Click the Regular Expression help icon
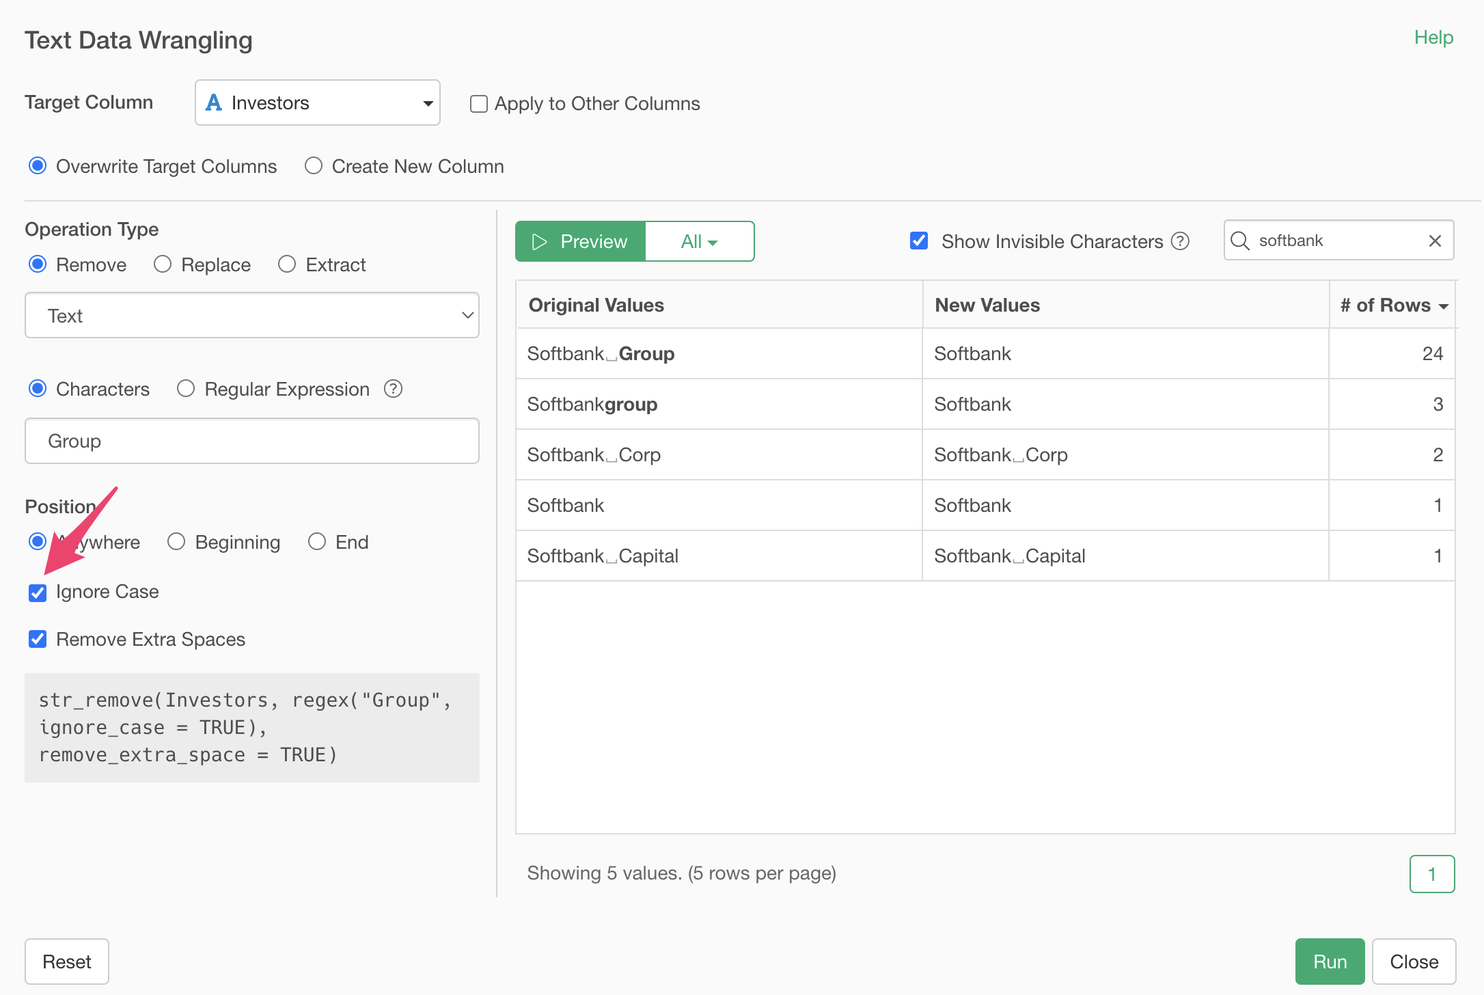1484x995 pixels. (393, 389)
